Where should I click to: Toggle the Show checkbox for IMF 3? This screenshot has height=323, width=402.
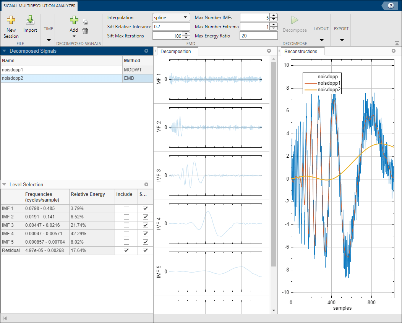point(145,225)
